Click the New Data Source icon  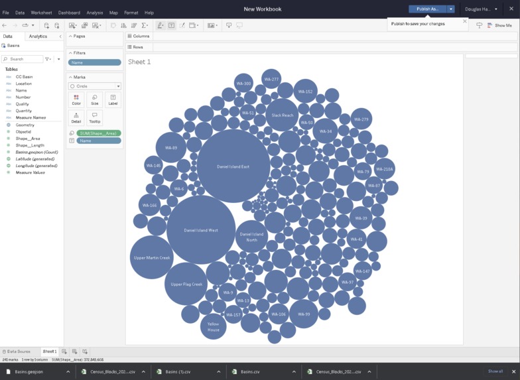46,25
